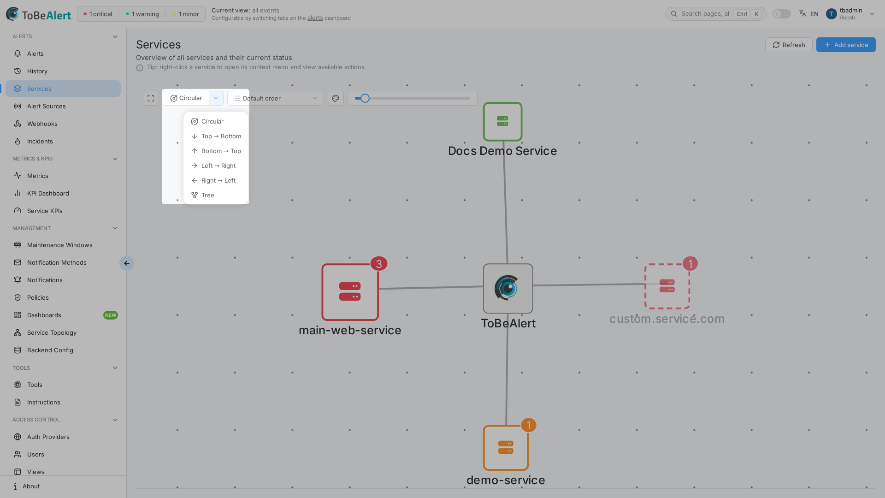Viewport: 885px width, 498px height.
Task: Click the Circular layout button label
Action: (186, 98)
